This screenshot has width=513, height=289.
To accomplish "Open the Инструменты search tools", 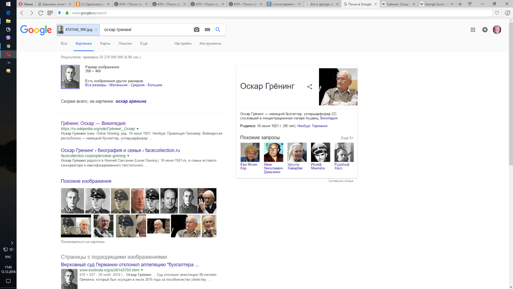I will point(210,44).
